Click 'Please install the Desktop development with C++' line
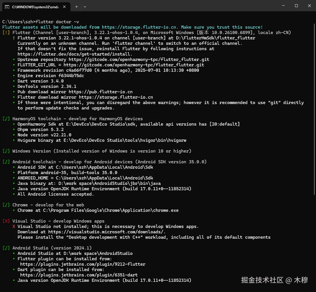This screenshot has height=292, width=316. [144, 238]
